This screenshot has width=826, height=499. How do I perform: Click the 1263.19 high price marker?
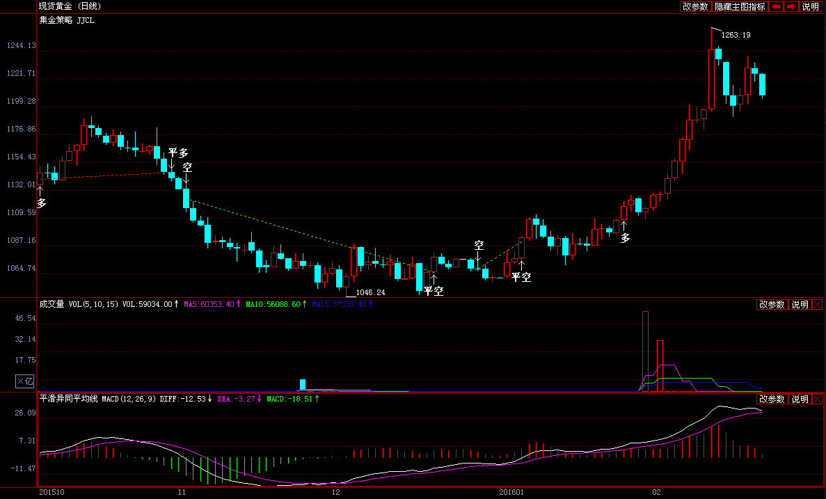coord(736,35)
